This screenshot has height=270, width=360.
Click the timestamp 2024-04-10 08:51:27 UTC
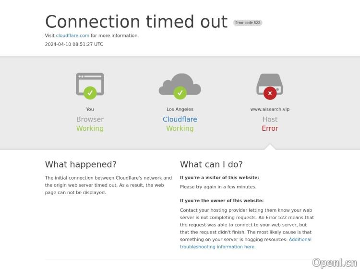tap(74, 44)
